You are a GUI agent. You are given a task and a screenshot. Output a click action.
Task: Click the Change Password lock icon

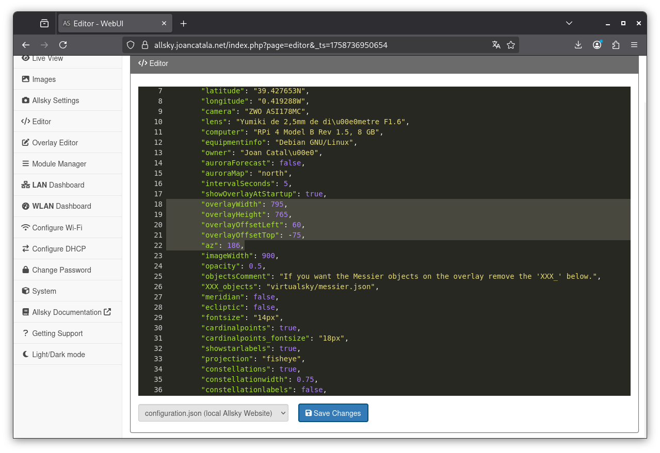(25, 270)
